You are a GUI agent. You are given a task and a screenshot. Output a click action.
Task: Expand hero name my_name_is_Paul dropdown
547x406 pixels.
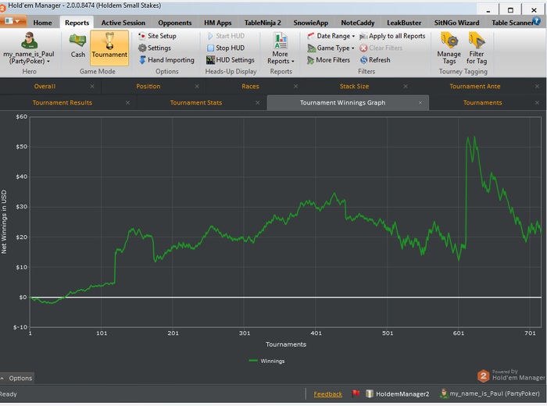click(x=29, y=58)
